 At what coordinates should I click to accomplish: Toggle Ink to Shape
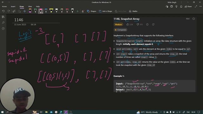tap(105, 11)
